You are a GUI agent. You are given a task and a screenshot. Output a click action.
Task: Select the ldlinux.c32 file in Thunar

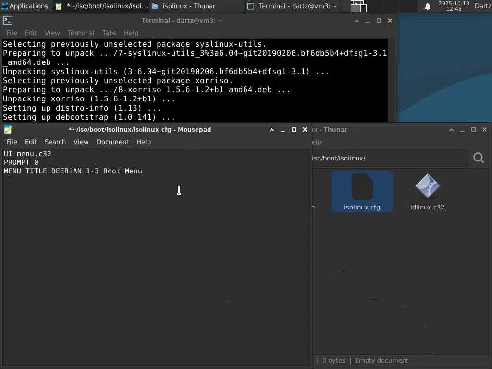point(427,192)
